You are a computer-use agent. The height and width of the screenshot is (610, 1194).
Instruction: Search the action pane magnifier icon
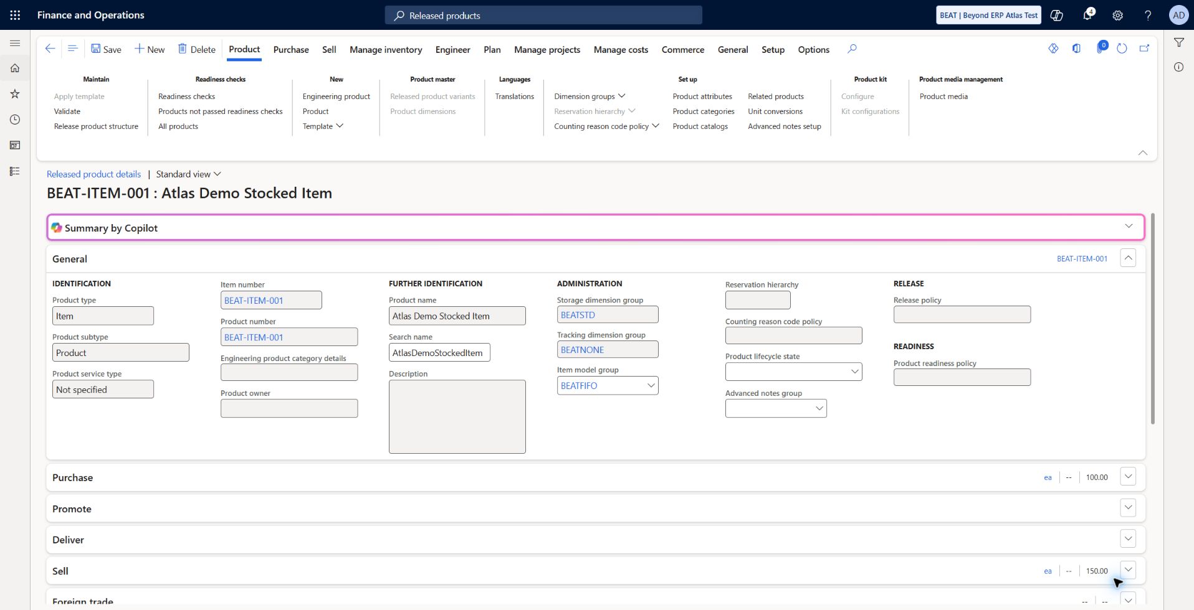click(x=852, y=49)
